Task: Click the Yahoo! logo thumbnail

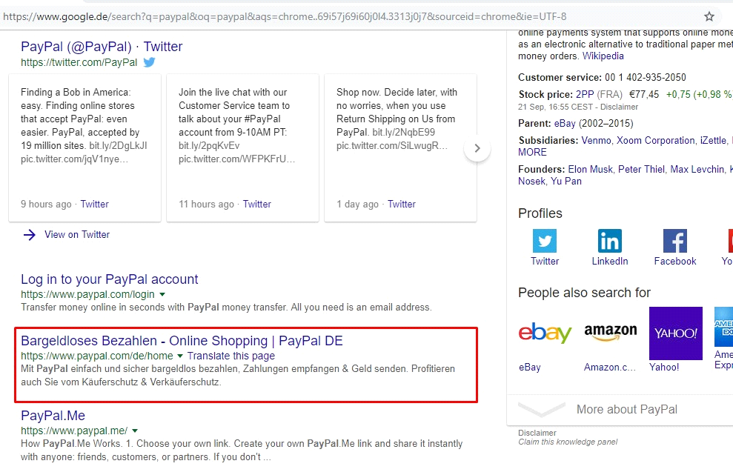Action: (675, 333)
